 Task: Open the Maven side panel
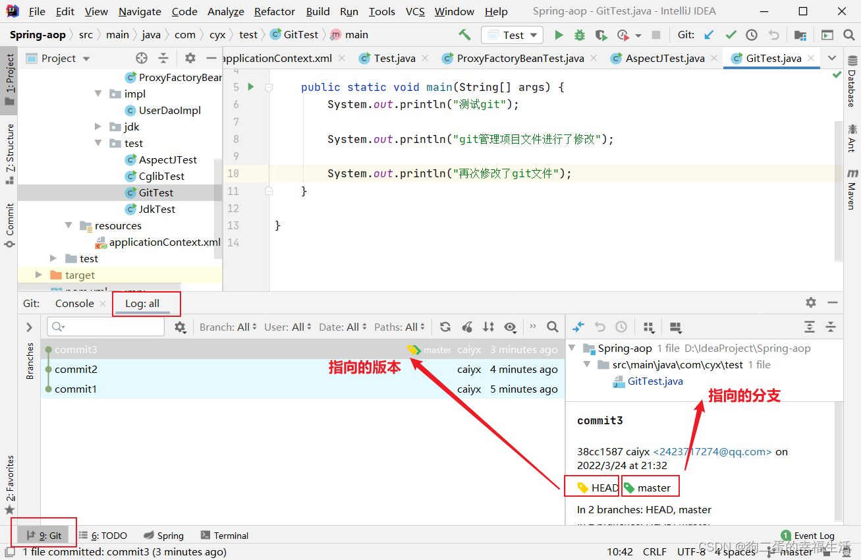(852, 190)
